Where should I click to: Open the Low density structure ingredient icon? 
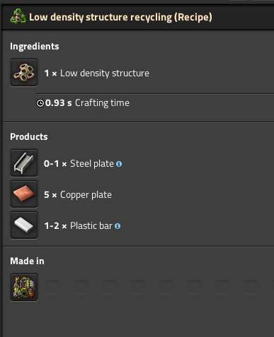pyautogui.click(x=24, y=73)
